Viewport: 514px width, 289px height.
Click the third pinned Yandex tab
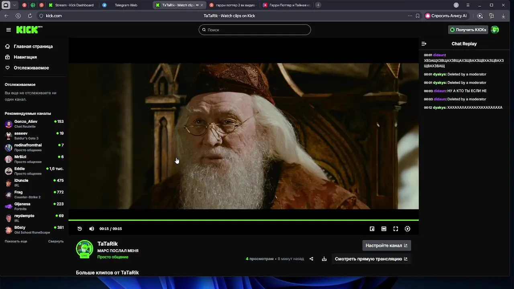41,5
